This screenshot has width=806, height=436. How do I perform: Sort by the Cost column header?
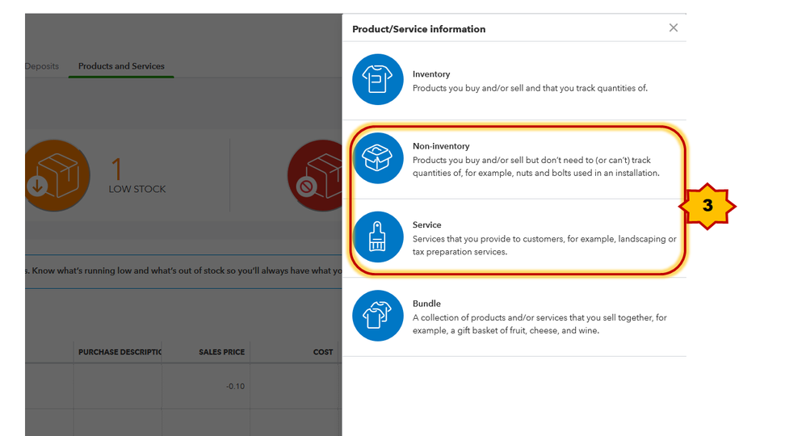323,352
